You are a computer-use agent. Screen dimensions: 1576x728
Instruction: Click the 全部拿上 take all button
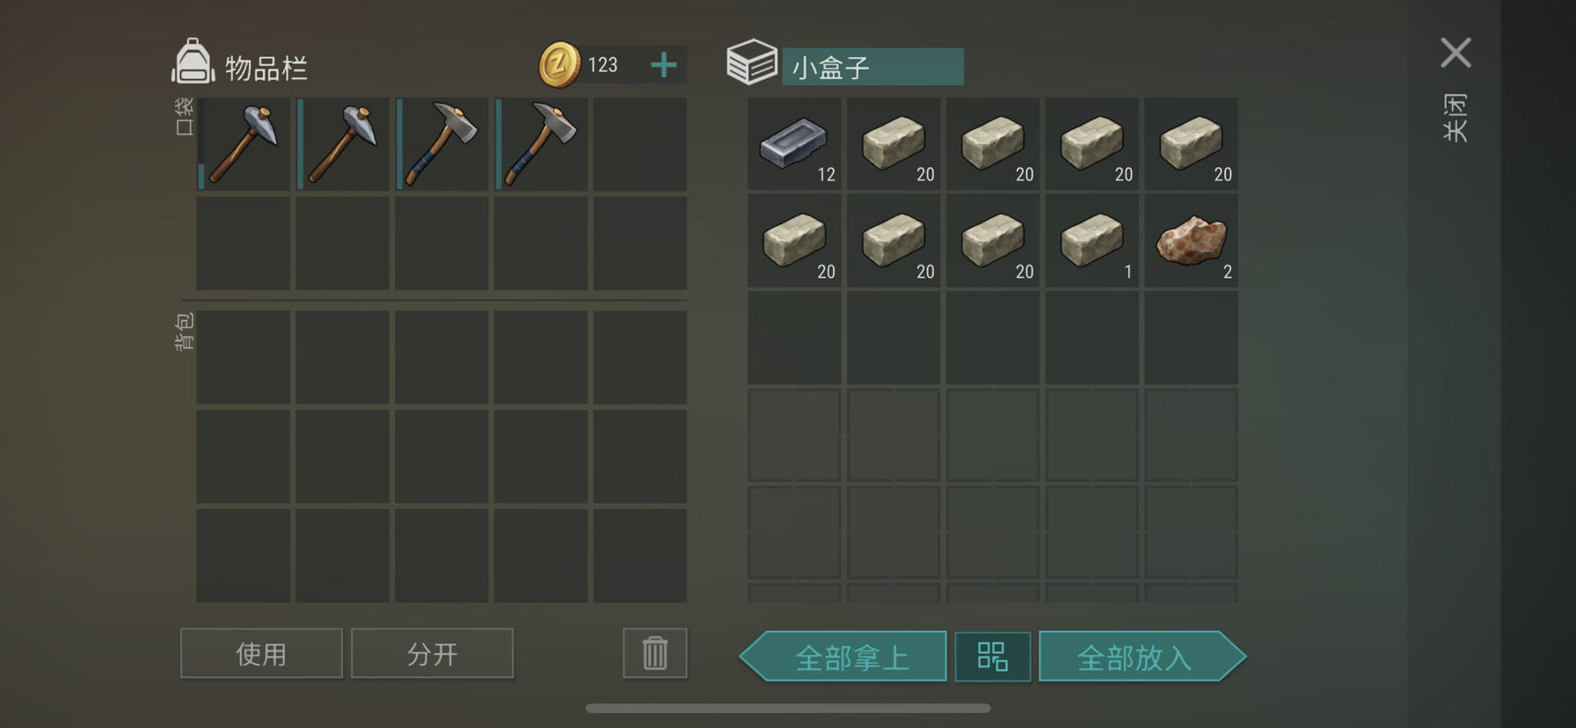pos(843,657)
